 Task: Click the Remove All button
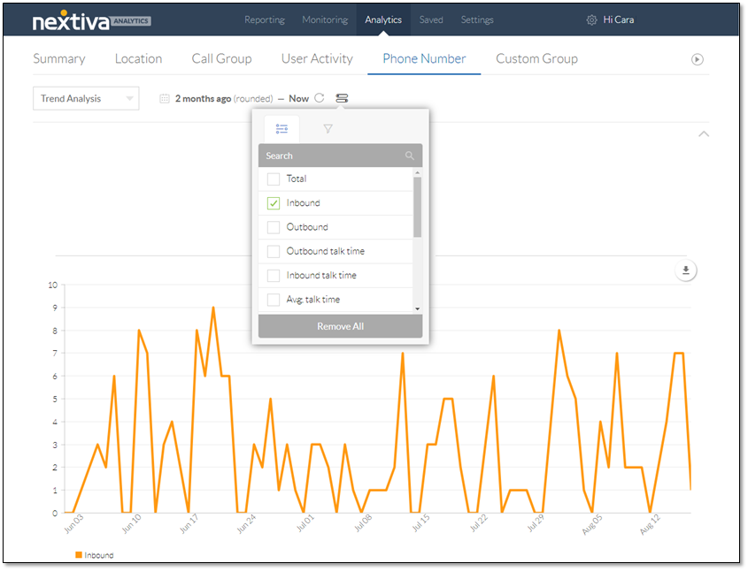(x=340, y=327)
